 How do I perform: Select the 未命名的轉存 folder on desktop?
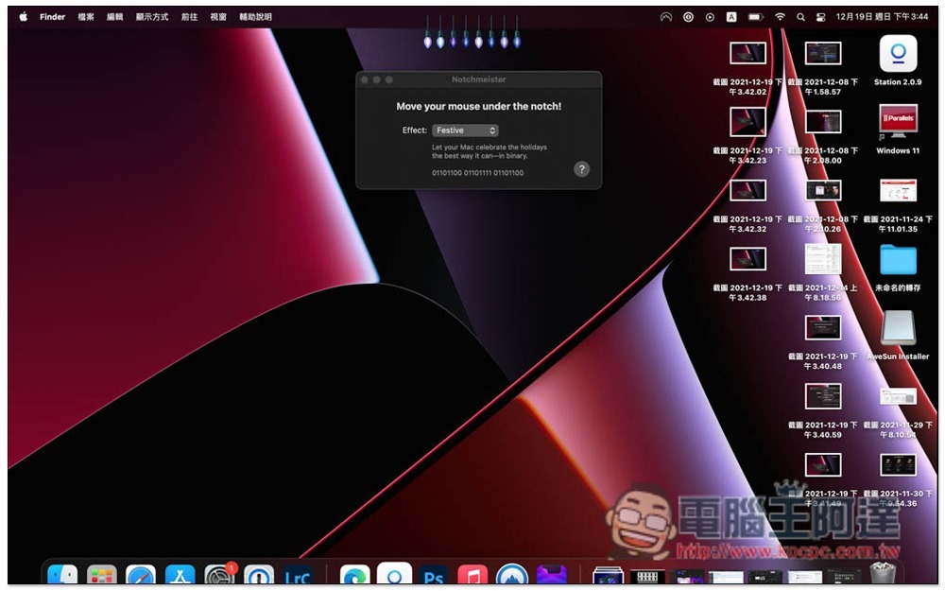pos(898,260)
